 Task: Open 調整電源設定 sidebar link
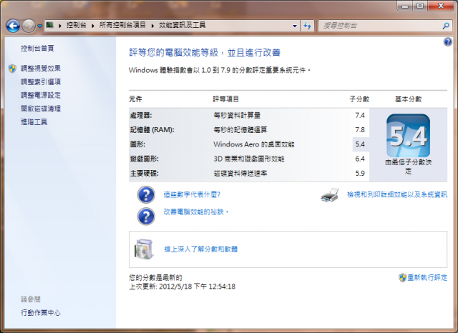pyautogui.click(x=41, y=95)
